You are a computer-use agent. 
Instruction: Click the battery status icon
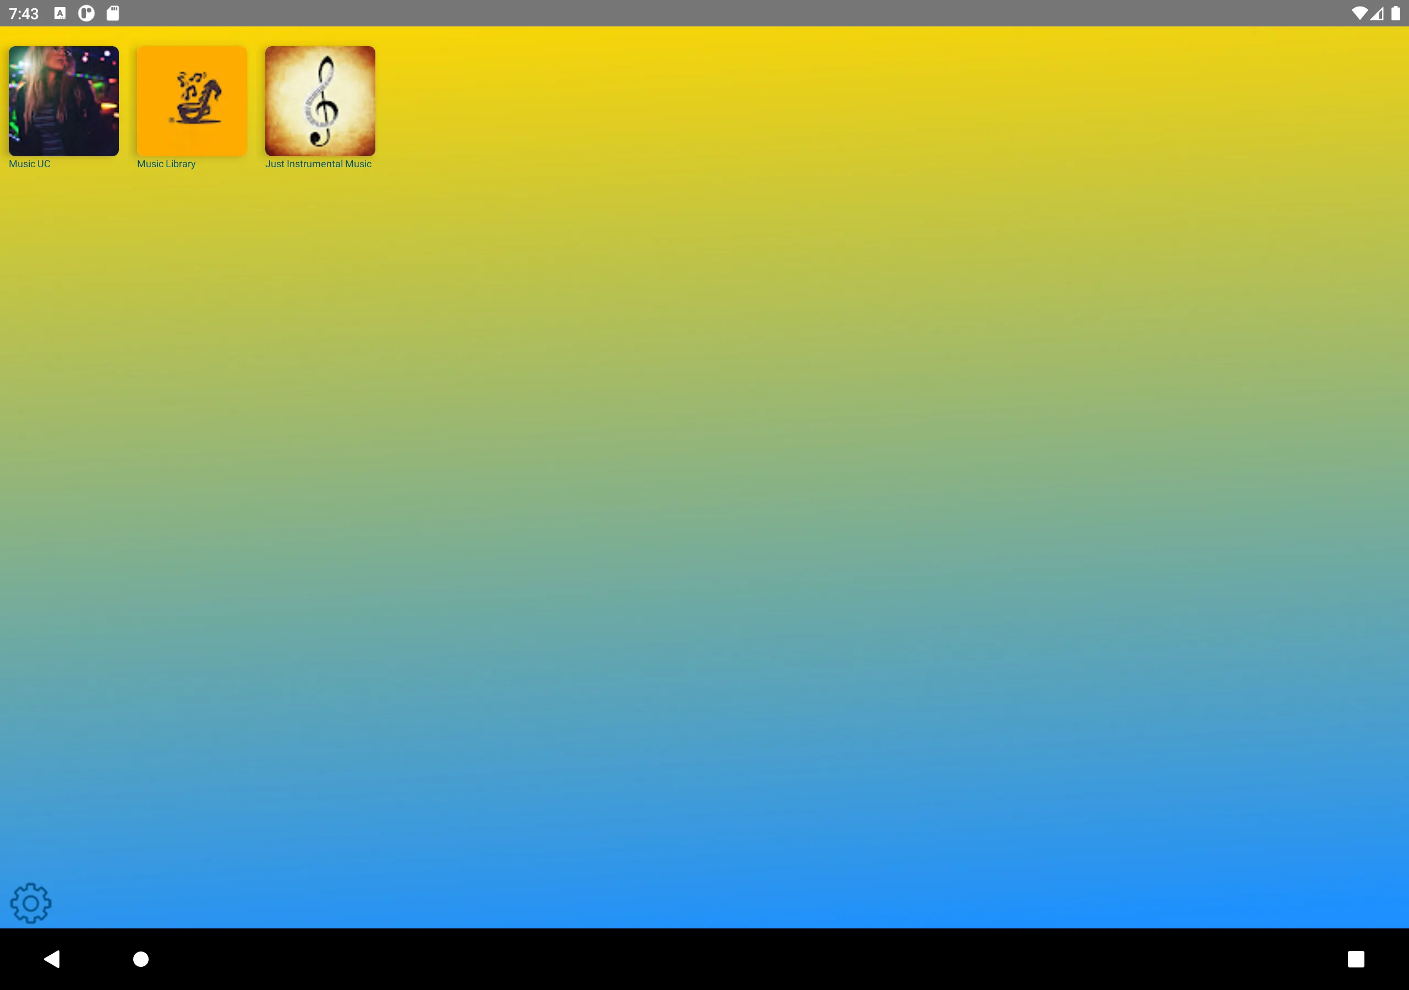[1396, 12]
